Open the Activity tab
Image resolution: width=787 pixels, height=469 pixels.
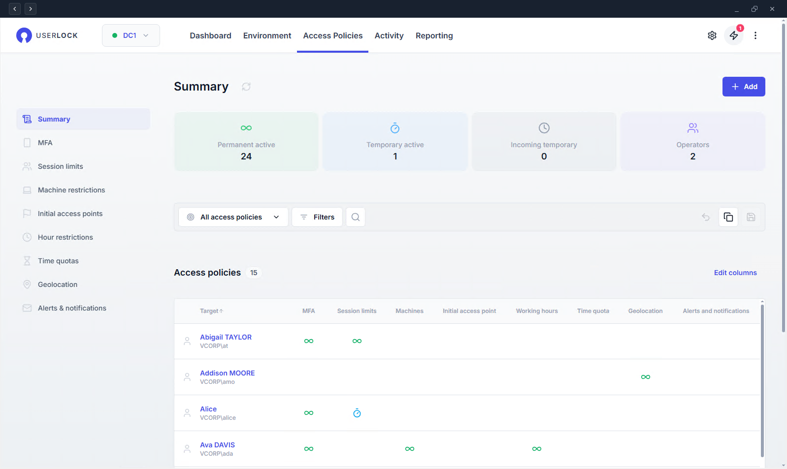(389, 35)
